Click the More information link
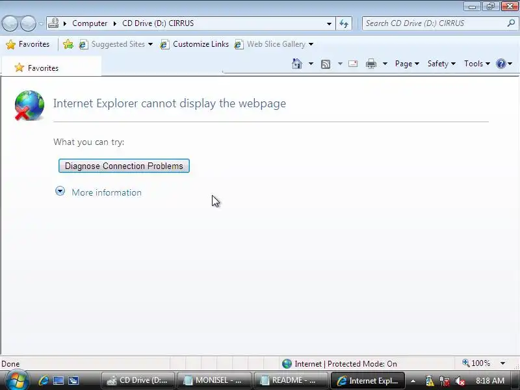Screen dimensions: 520x390 pos(107,192)
